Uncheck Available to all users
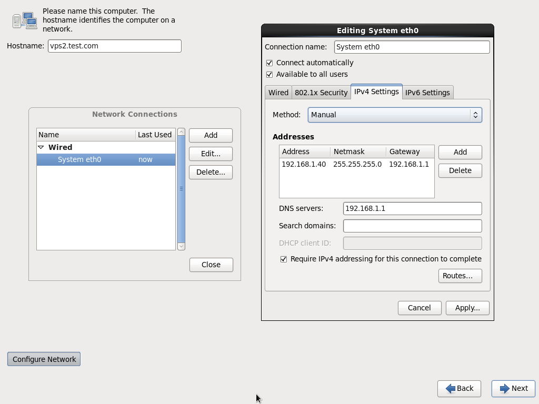 269,74
